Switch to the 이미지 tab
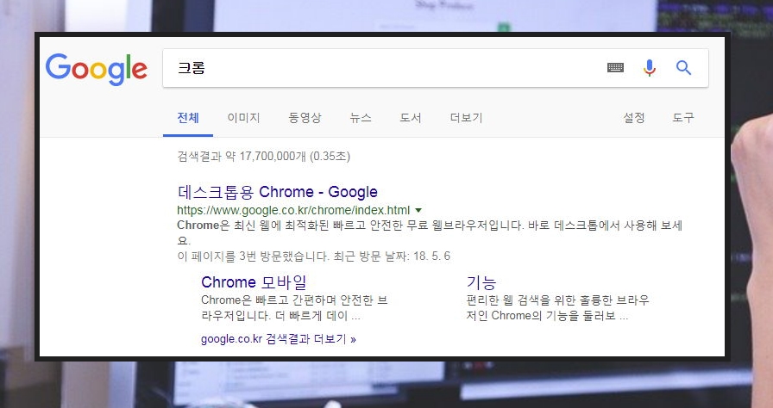773x408 pixels. [x=243, y=118]
